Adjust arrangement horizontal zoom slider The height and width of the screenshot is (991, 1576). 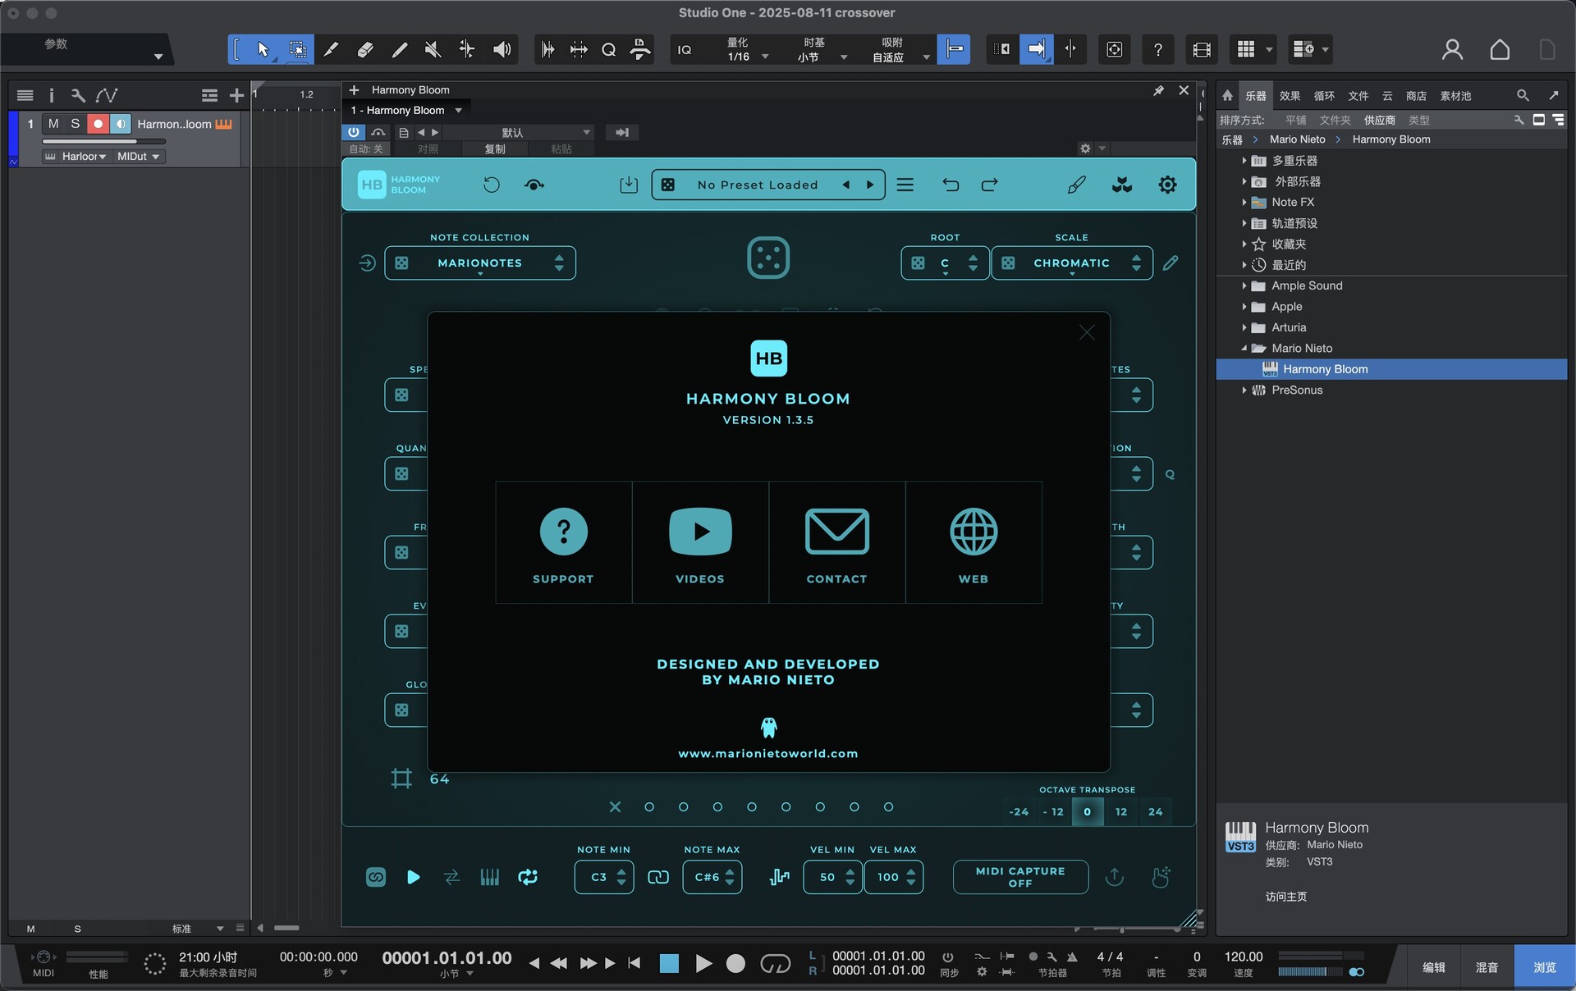click(1122, 929)
